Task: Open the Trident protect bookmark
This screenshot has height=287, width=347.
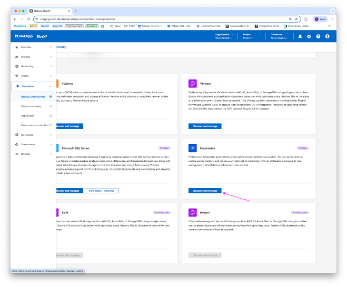Action: point(74,26)
